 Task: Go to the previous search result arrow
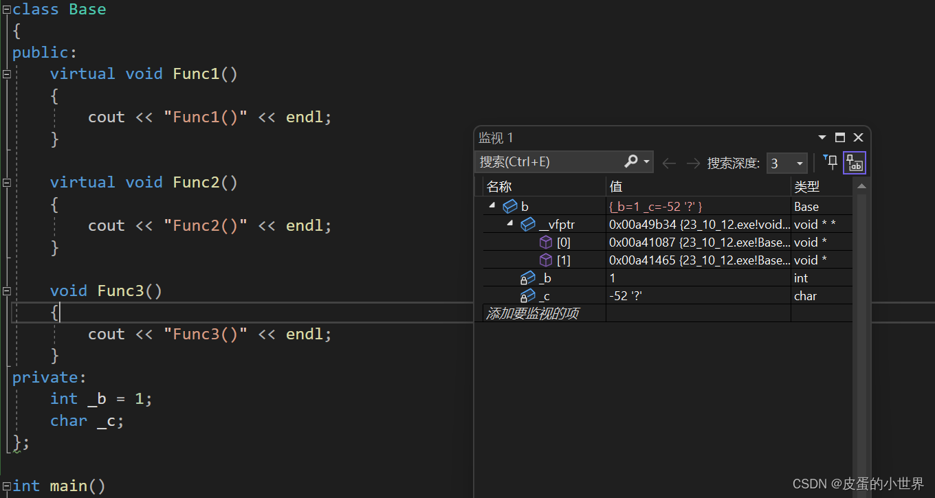(669, 163)
